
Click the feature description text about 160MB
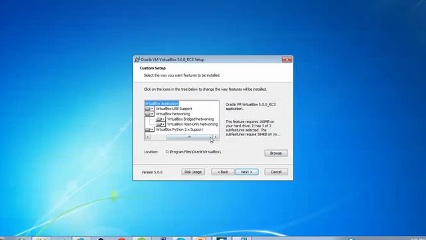click(x=252, y=128)
